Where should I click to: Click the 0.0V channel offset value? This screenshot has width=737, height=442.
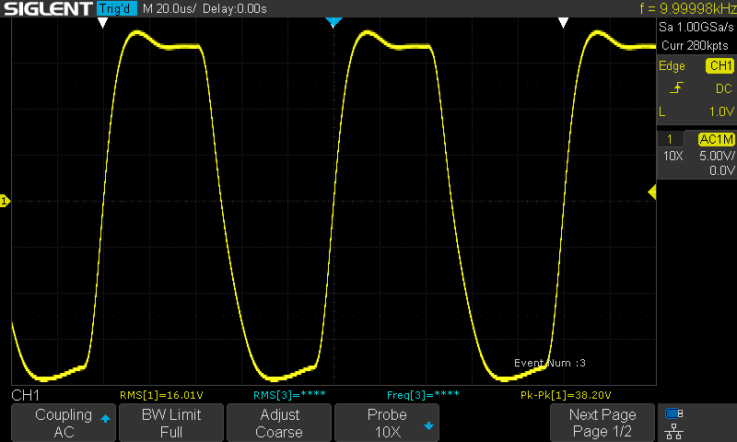coord(722,170)
